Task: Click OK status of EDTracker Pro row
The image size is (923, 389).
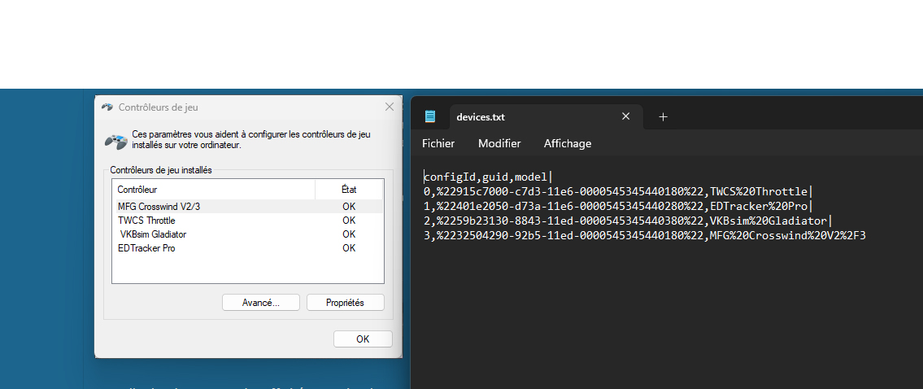Action: (349, 248)
